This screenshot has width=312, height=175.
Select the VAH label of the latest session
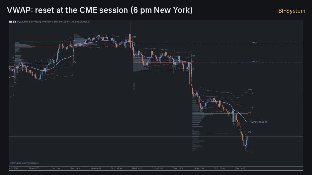click(x=250, y=90)
